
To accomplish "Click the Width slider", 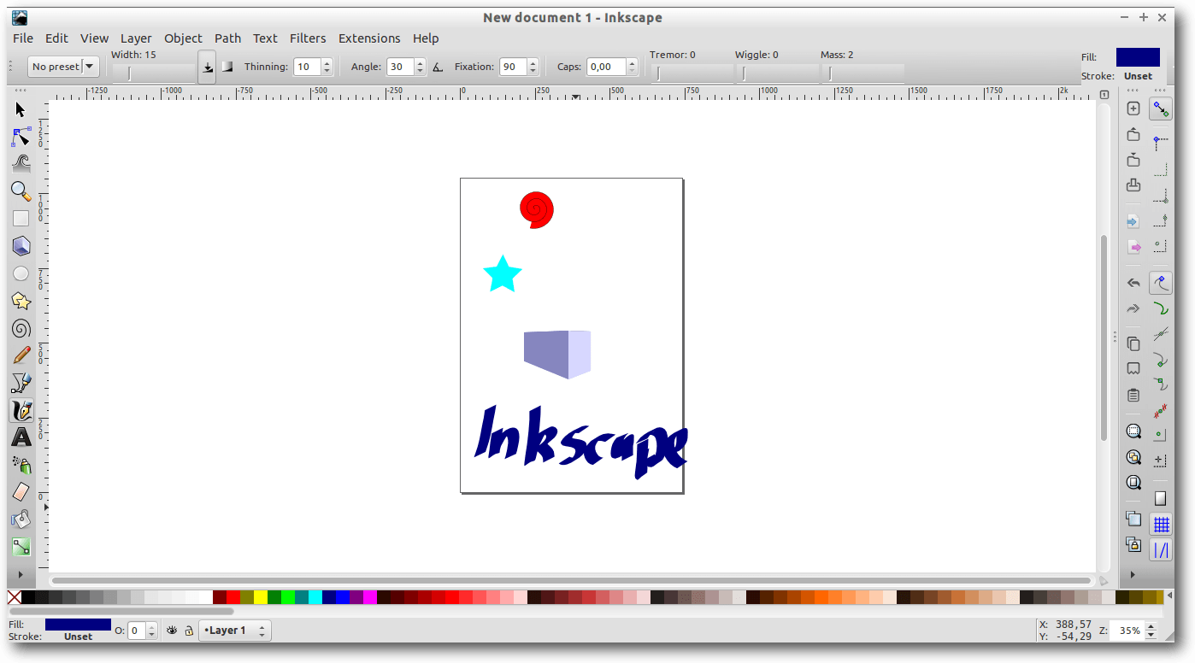I will tap(154, 73).
